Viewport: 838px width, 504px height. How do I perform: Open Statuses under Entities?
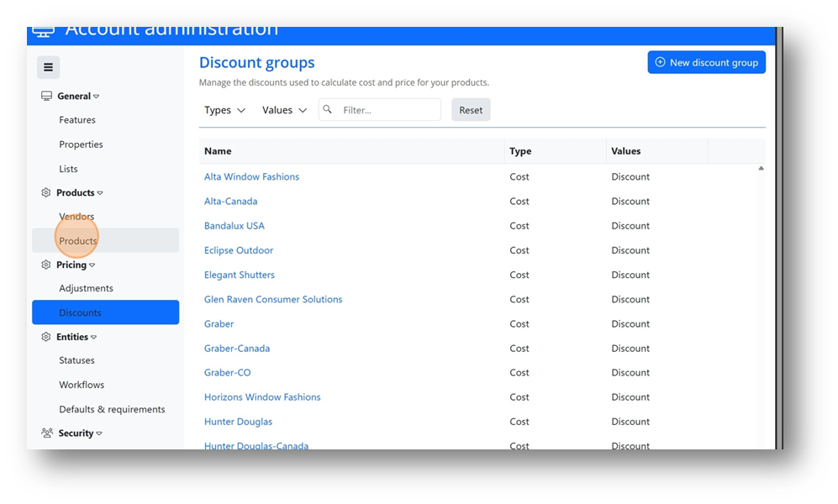[x=77, y=360]
